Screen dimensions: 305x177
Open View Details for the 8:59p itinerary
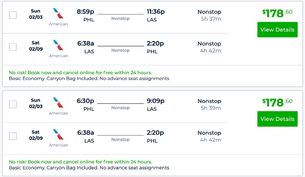click(277, 30)
